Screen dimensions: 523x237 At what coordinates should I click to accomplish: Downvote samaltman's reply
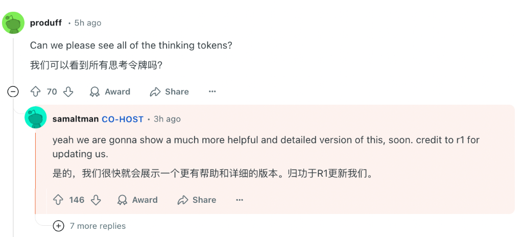tap(96, 200)
